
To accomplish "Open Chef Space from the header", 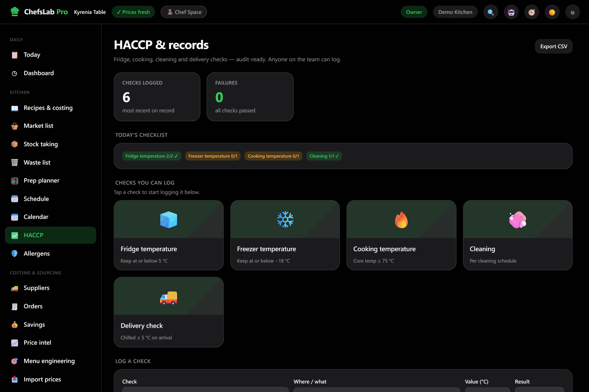I will point(184,12).
